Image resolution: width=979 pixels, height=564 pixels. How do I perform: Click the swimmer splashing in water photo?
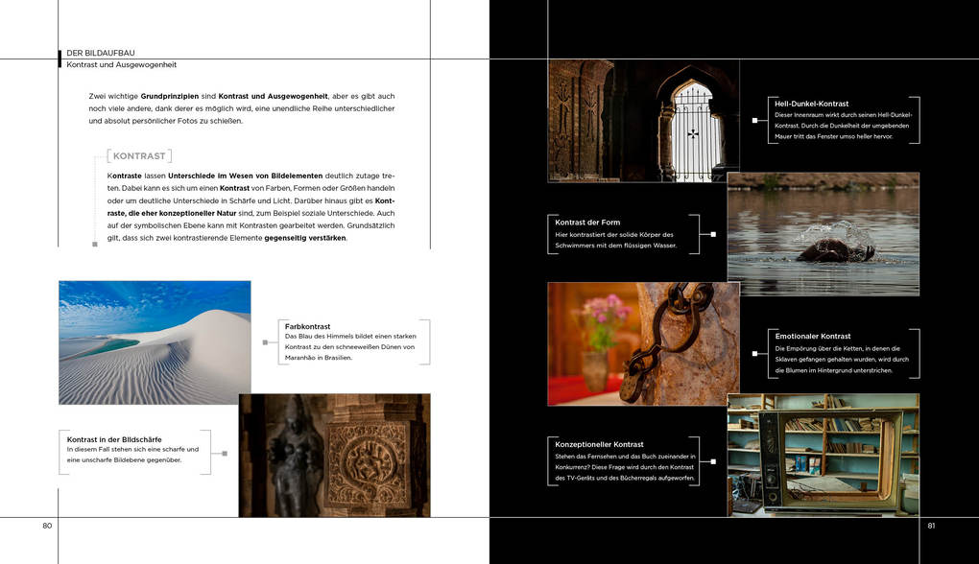(x=824, y=234)
